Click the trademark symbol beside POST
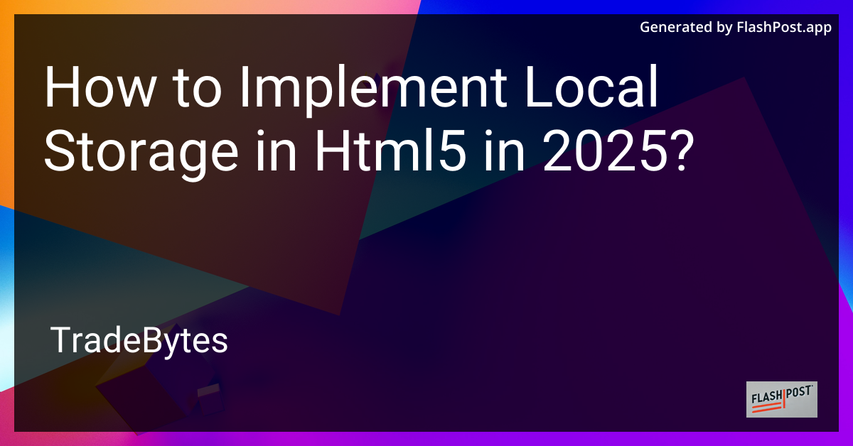 click(812, 386)
